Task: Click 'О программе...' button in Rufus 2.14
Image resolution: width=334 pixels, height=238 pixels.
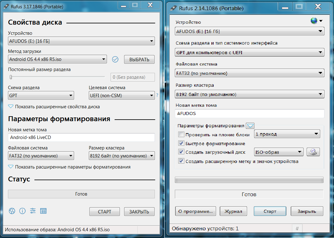Action: [x=195, y=211]
